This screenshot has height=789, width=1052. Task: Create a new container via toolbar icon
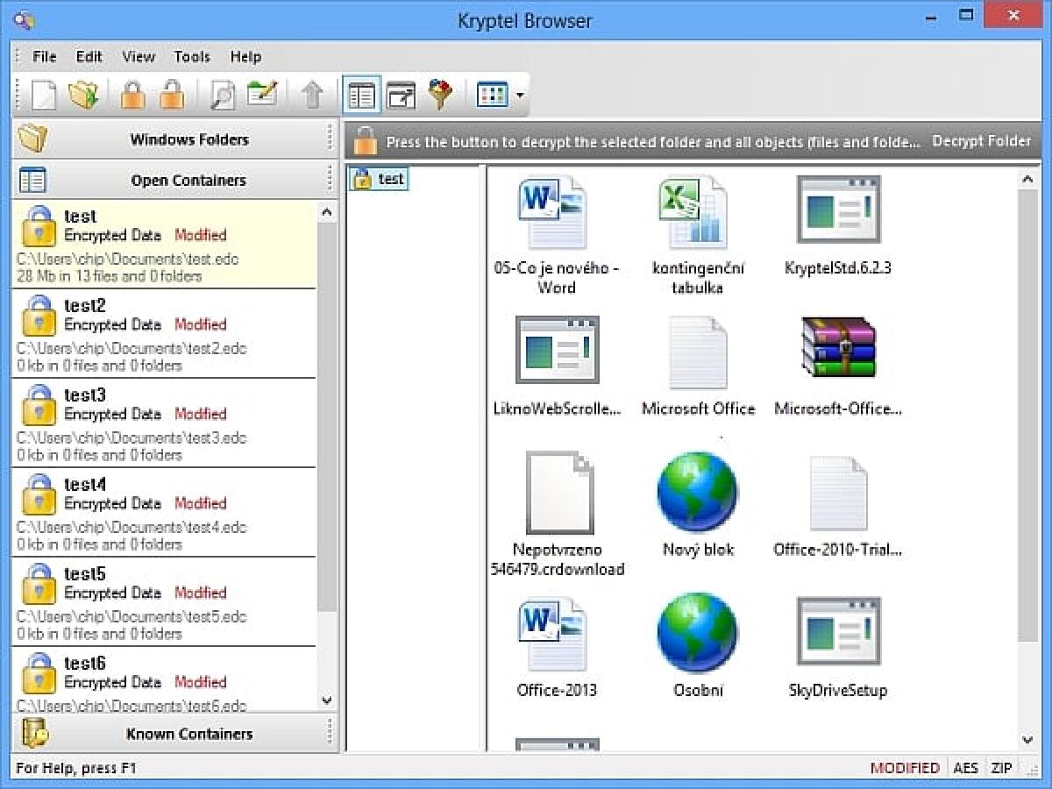[42, 94]
